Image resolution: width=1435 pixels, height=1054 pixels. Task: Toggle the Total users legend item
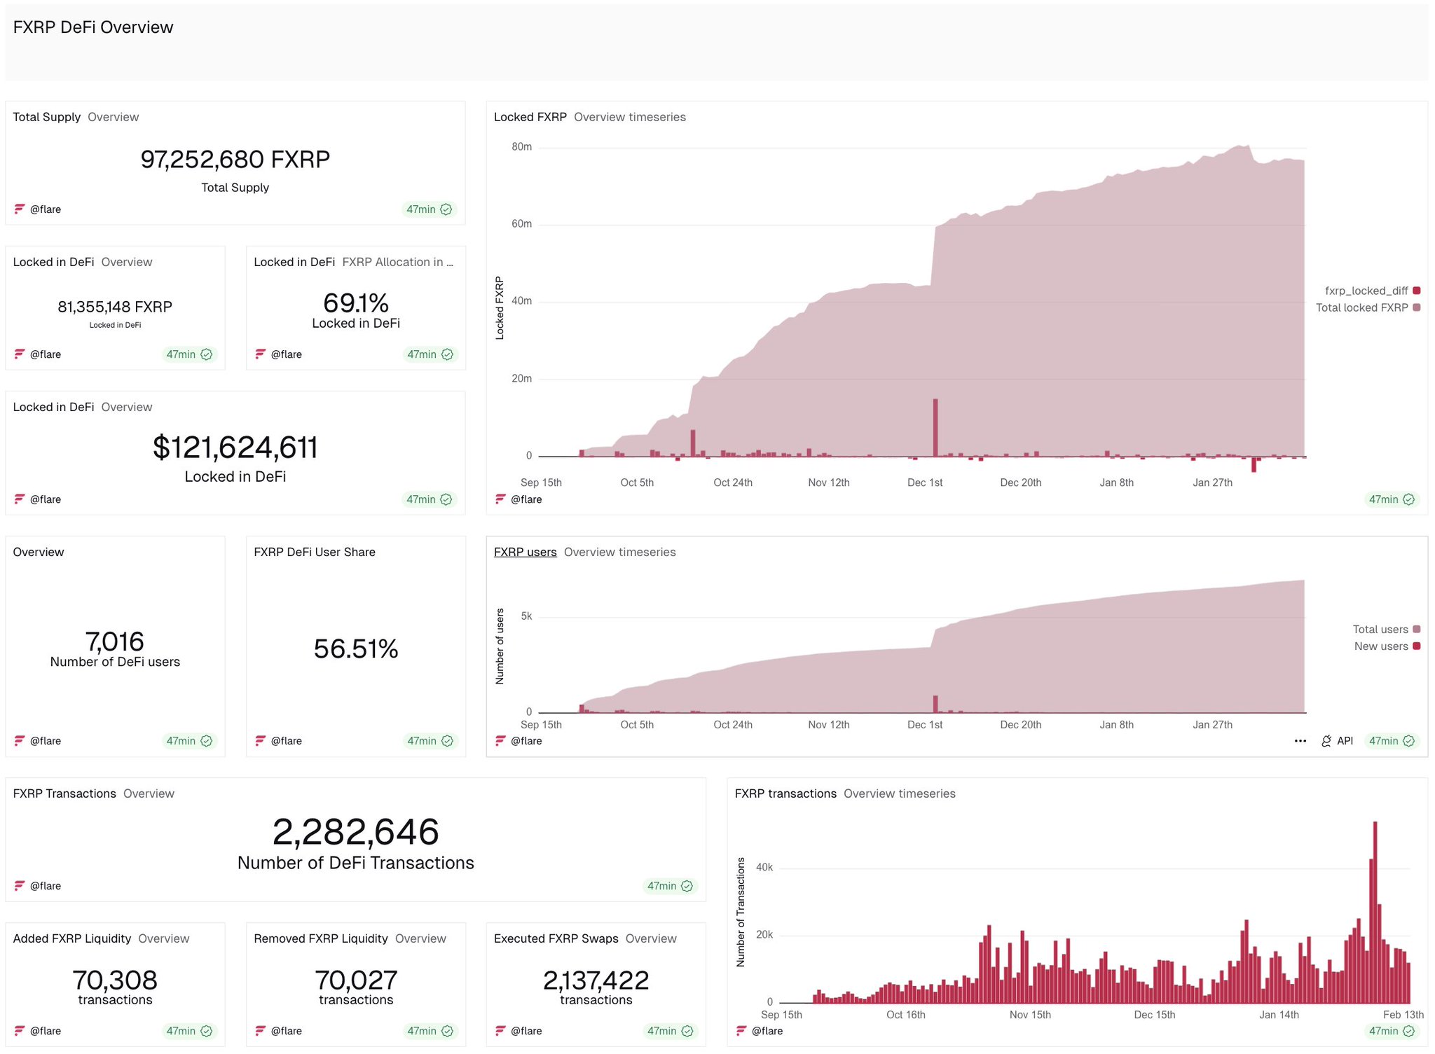click(1380, 629)
